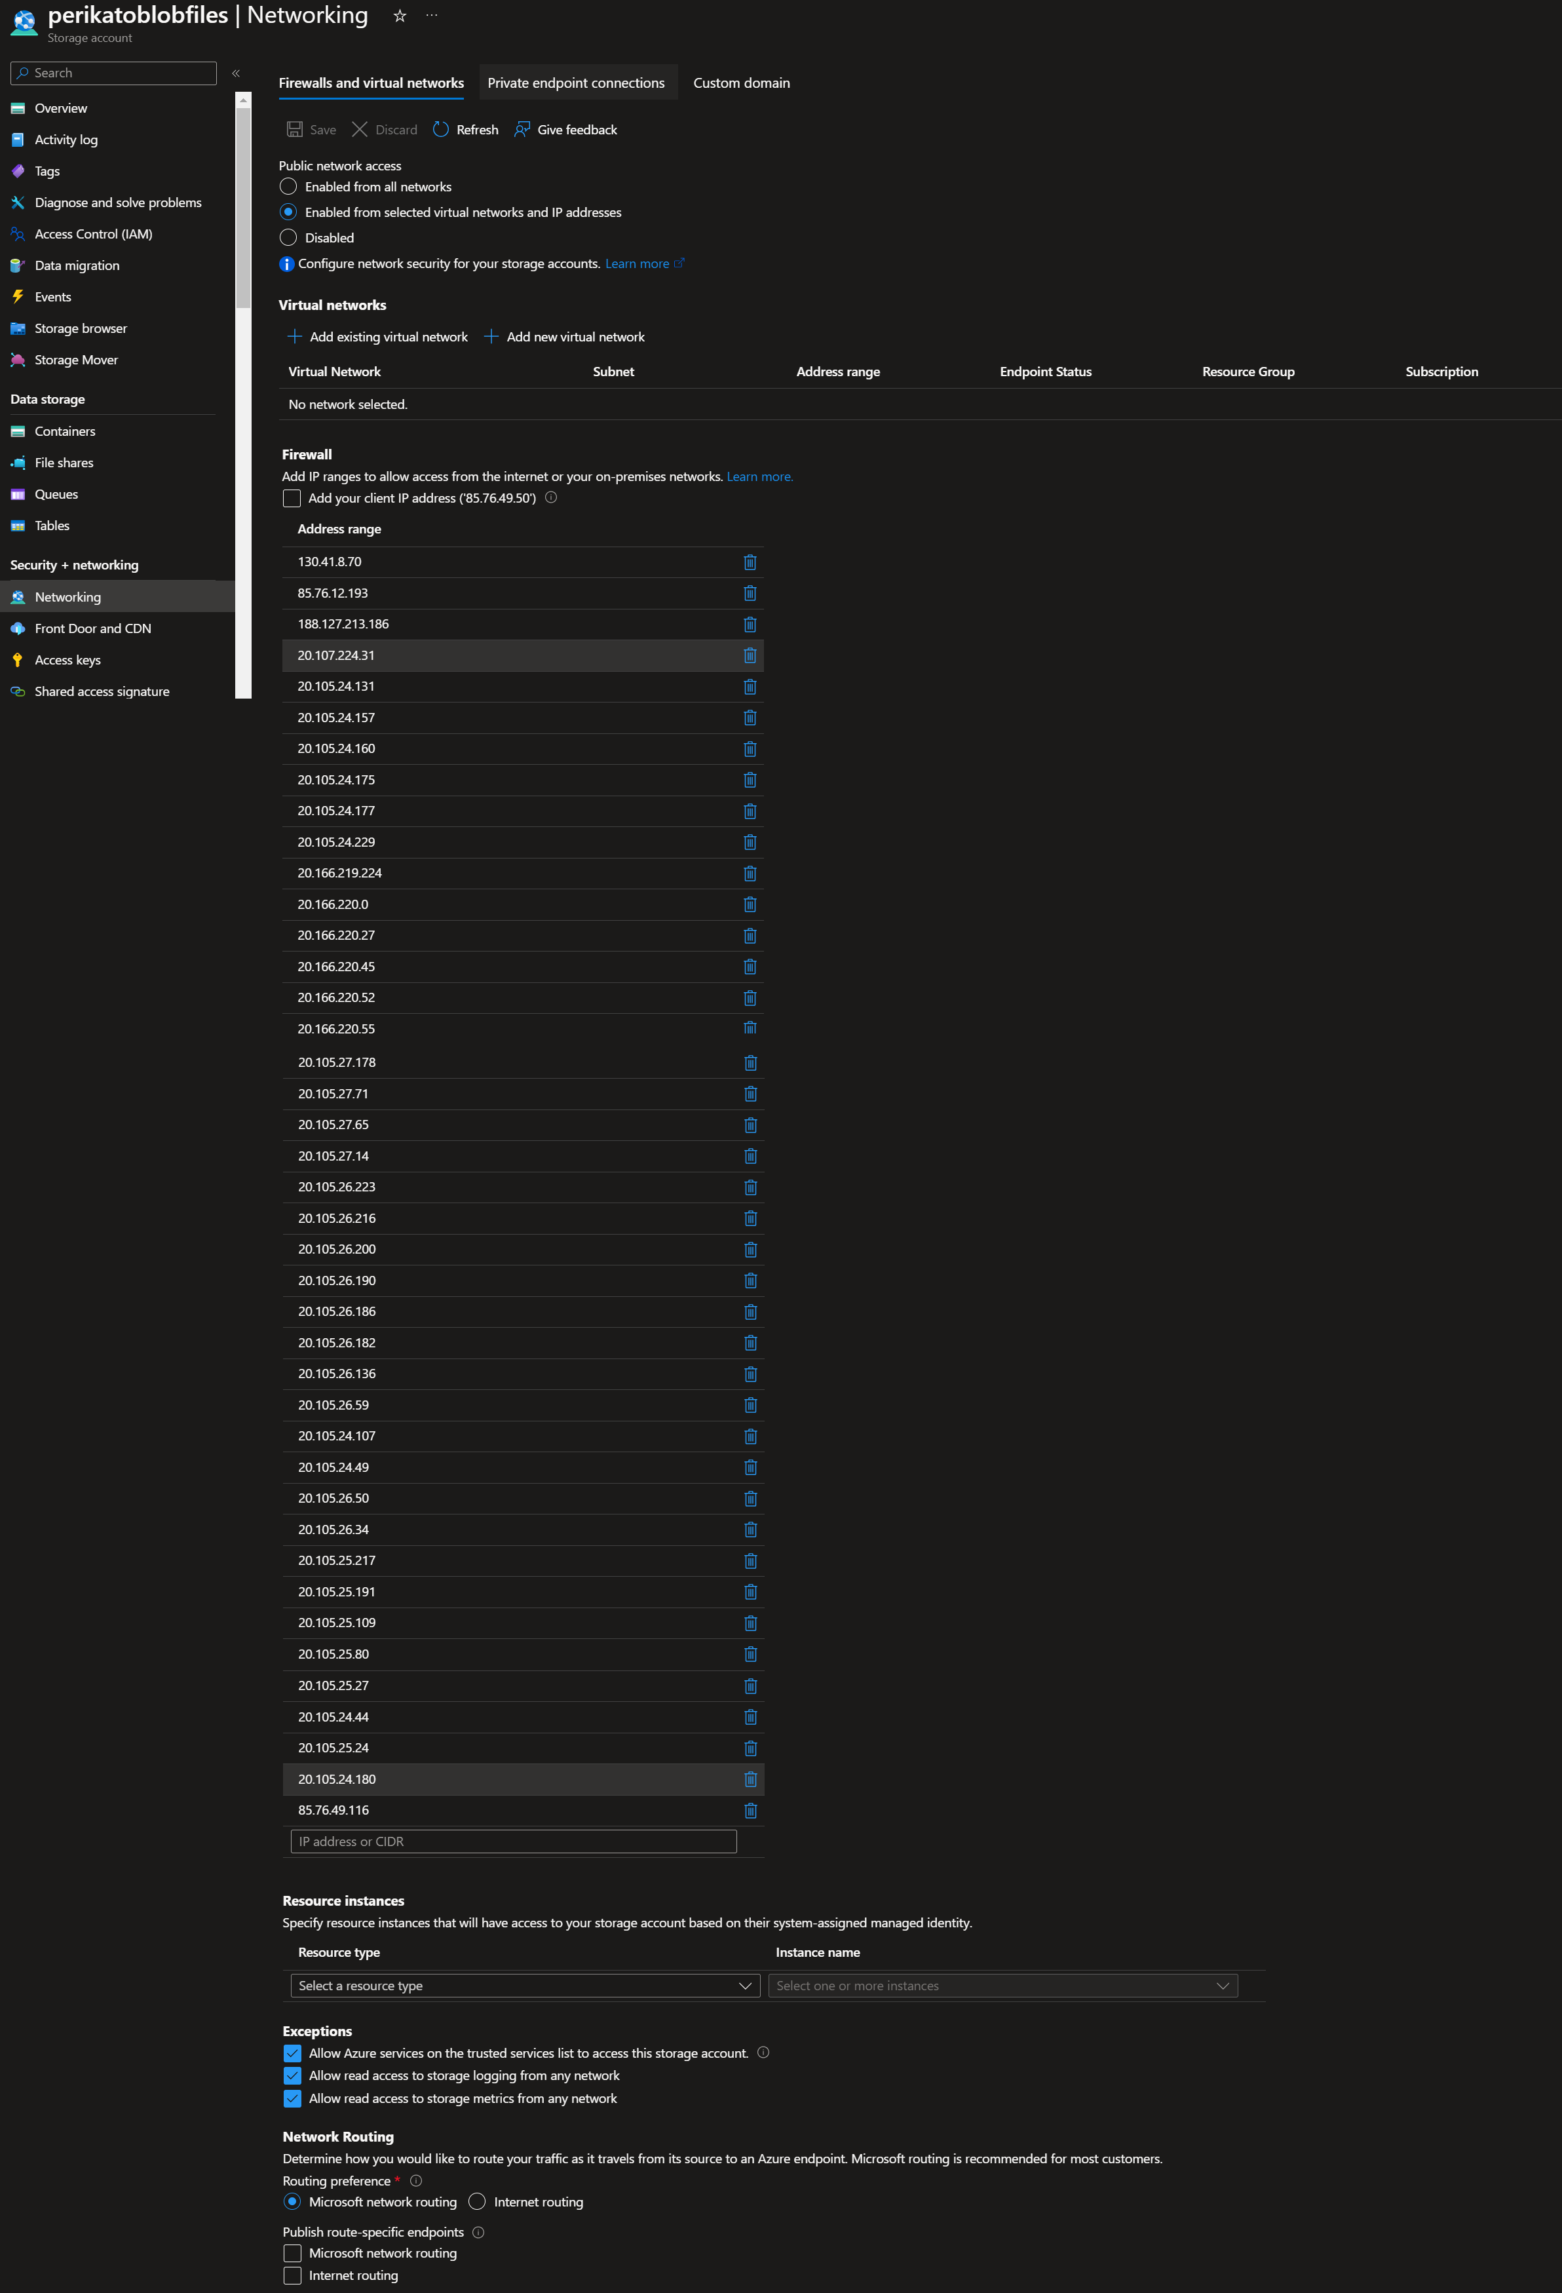Viewport: 1562px width, 2293px height.
Task: Choose Internet routing preference radio
Action: tap(478, 2201)
